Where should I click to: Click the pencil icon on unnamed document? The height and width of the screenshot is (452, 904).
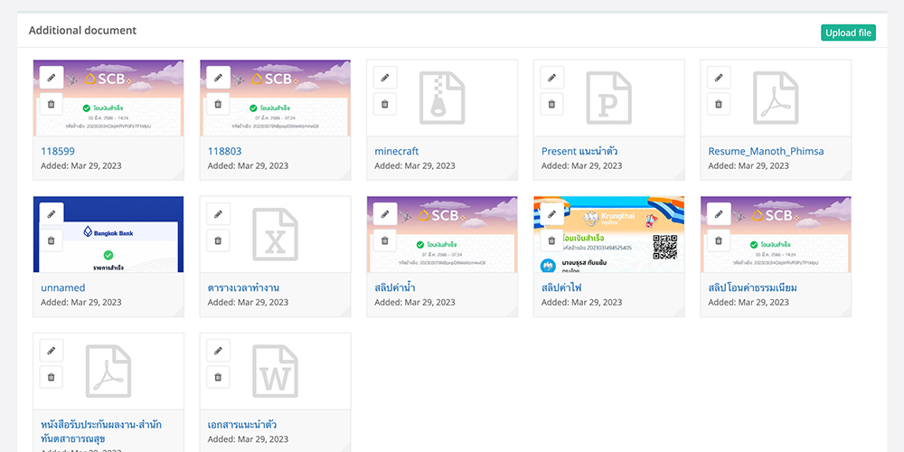52,214
